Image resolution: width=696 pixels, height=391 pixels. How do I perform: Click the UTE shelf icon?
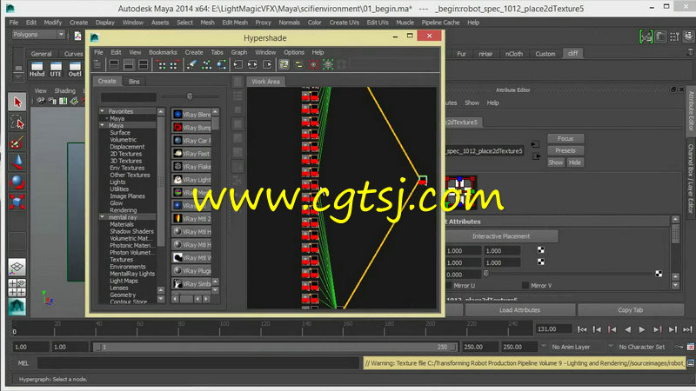(56, 70)
